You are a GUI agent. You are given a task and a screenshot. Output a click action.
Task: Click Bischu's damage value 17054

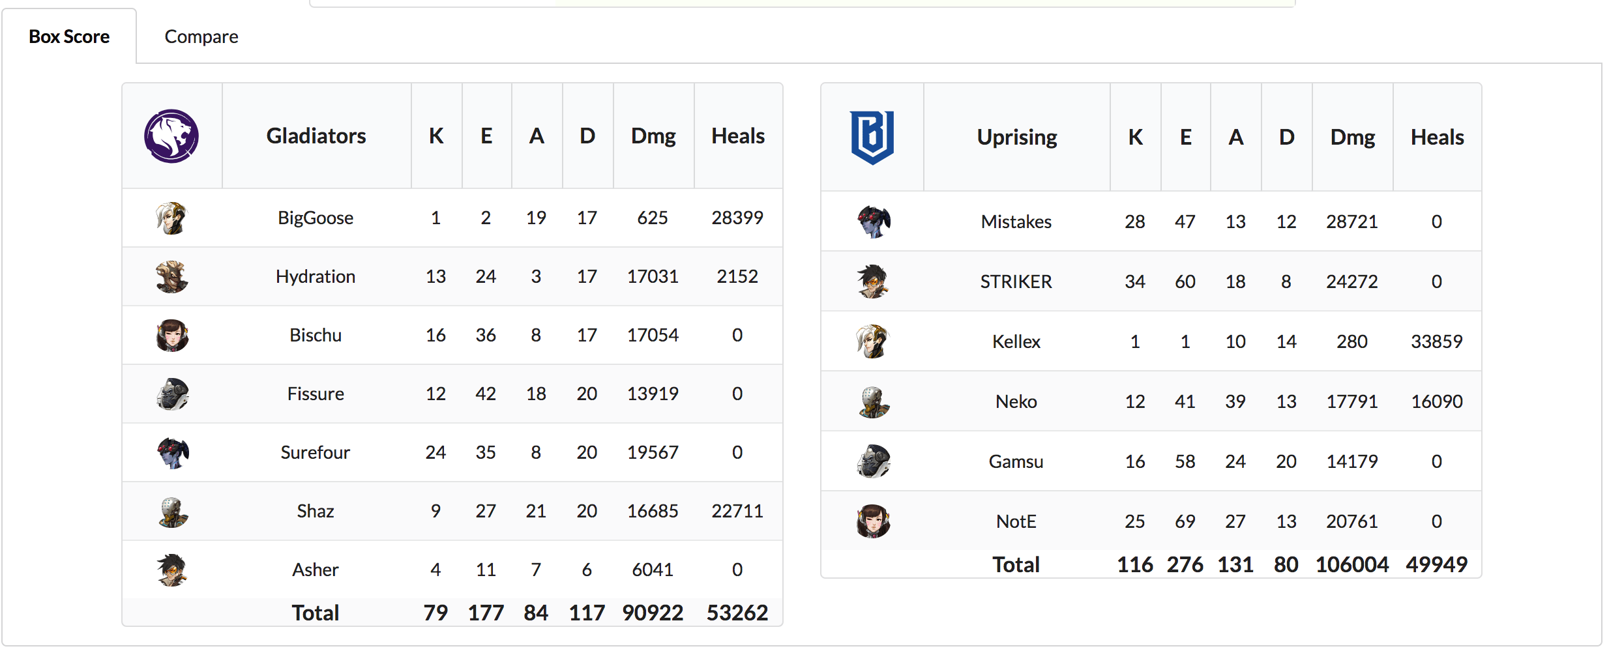[x=653, y=335]
